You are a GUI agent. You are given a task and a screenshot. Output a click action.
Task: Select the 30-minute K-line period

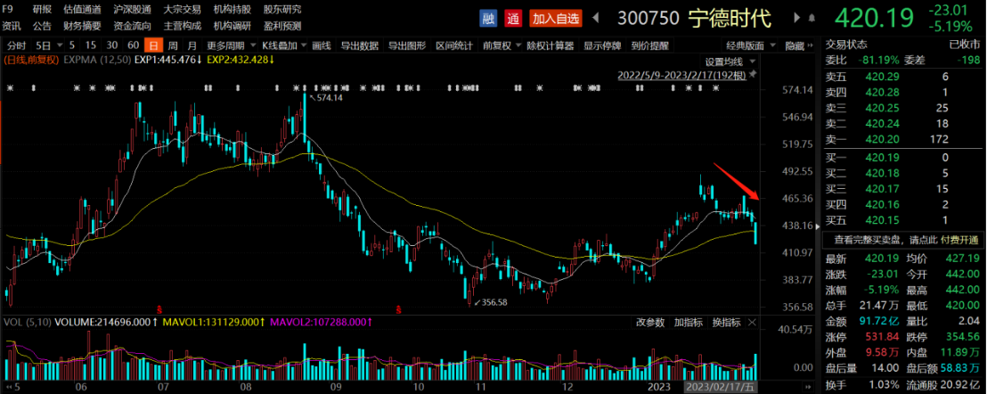click(x=112, y=45)
